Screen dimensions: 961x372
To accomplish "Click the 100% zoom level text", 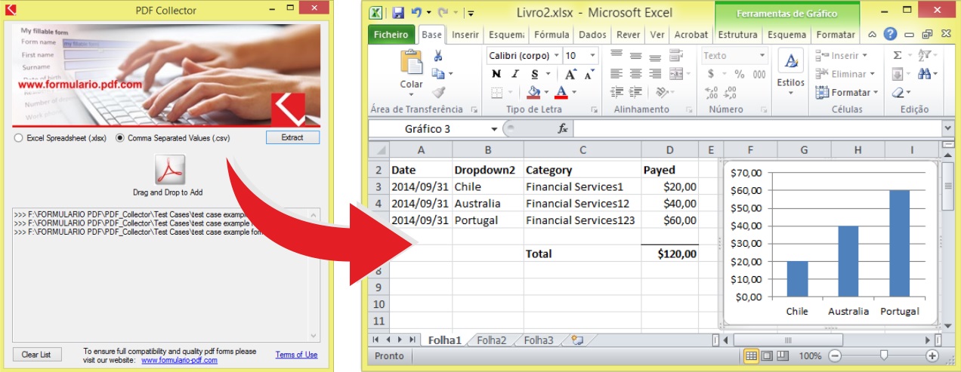I will (x=810, y=355).
